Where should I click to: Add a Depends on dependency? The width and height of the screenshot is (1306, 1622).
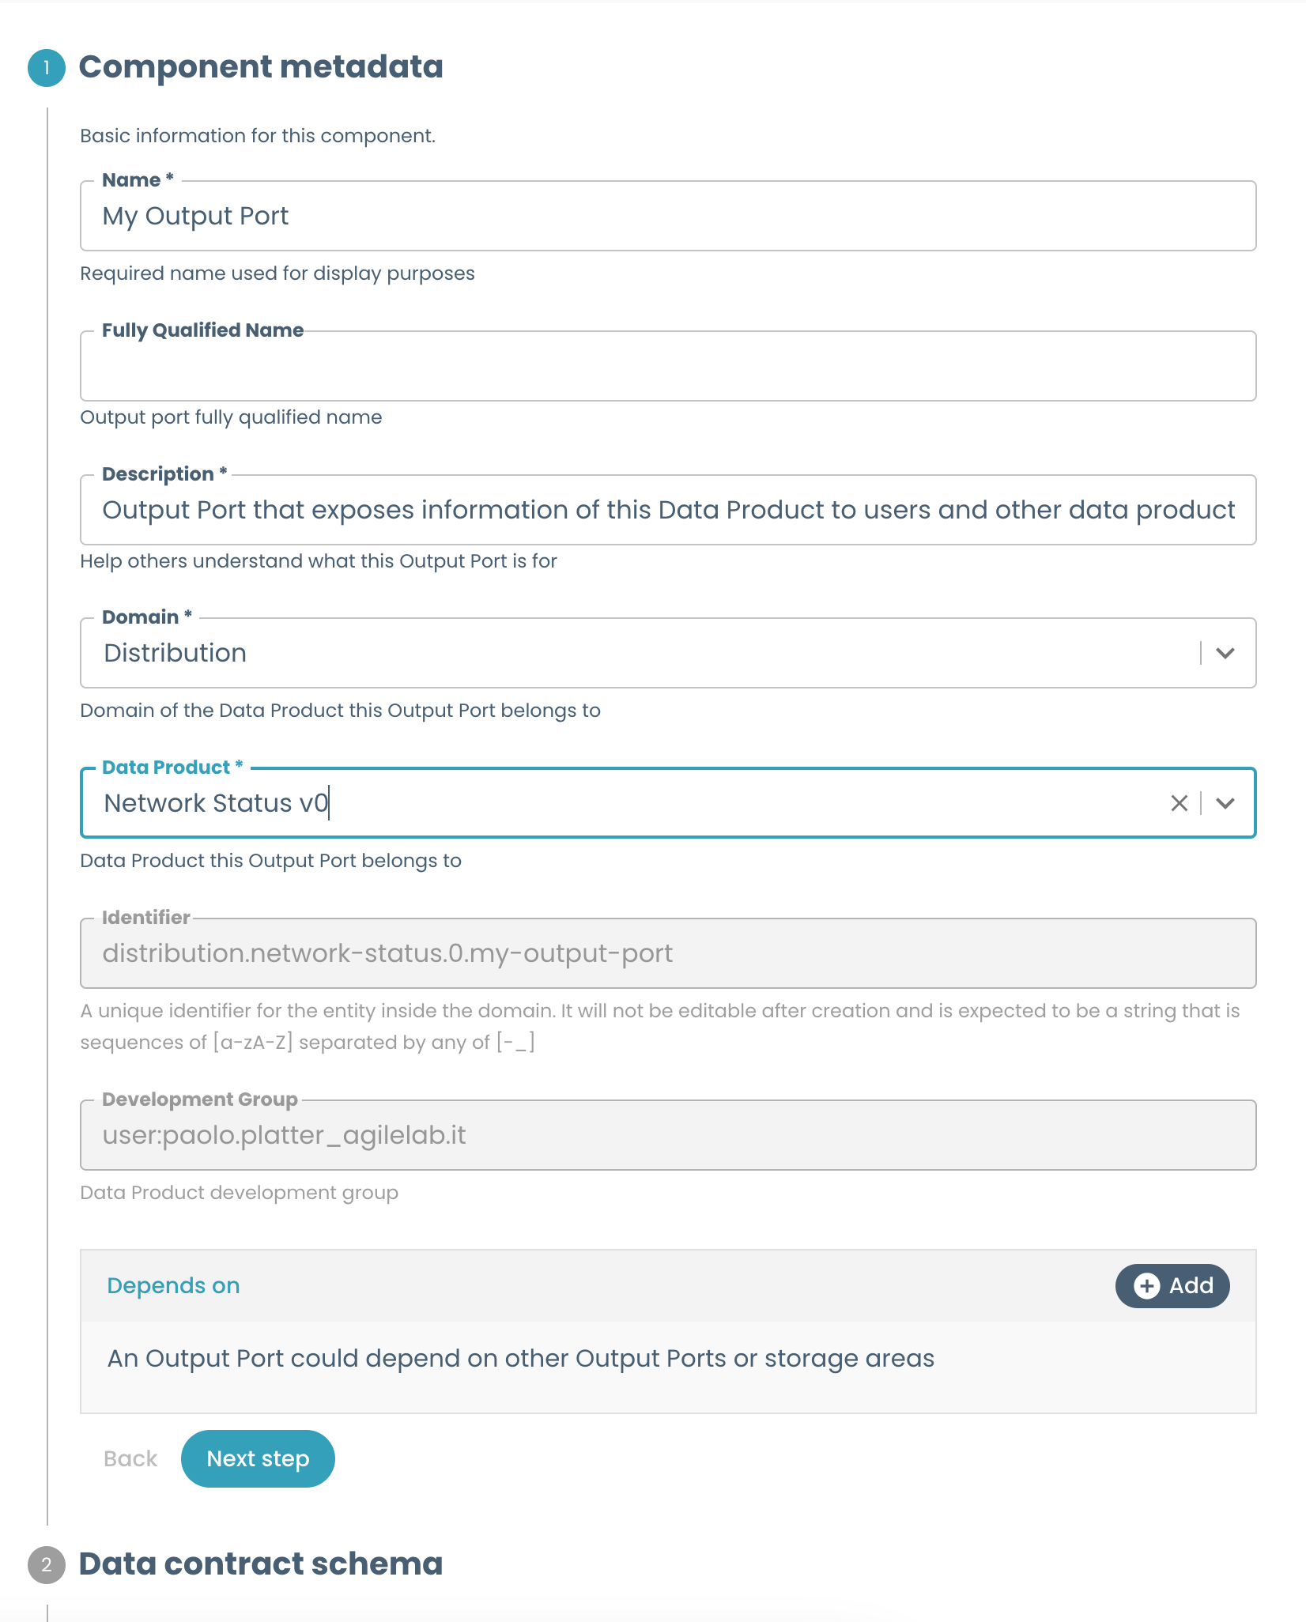coord(1172,1286)
